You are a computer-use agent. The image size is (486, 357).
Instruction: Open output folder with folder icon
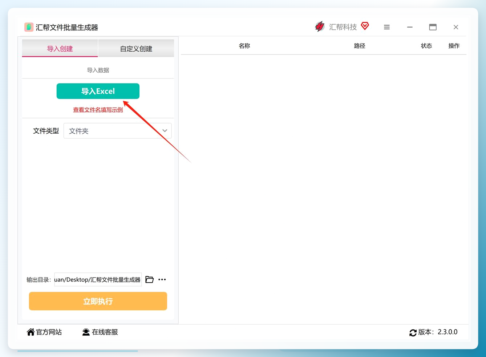pyautogui.click(x=149, y=279)
